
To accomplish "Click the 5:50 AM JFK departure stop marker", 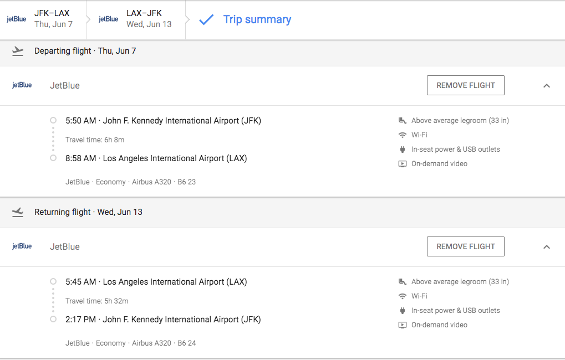I will (53, 120).
